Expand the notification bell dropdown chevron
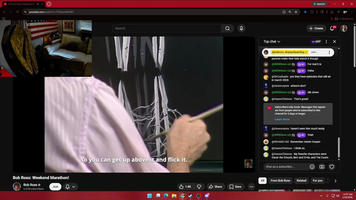Viewport: 356px width, 200px height. (x=74, y=187)
